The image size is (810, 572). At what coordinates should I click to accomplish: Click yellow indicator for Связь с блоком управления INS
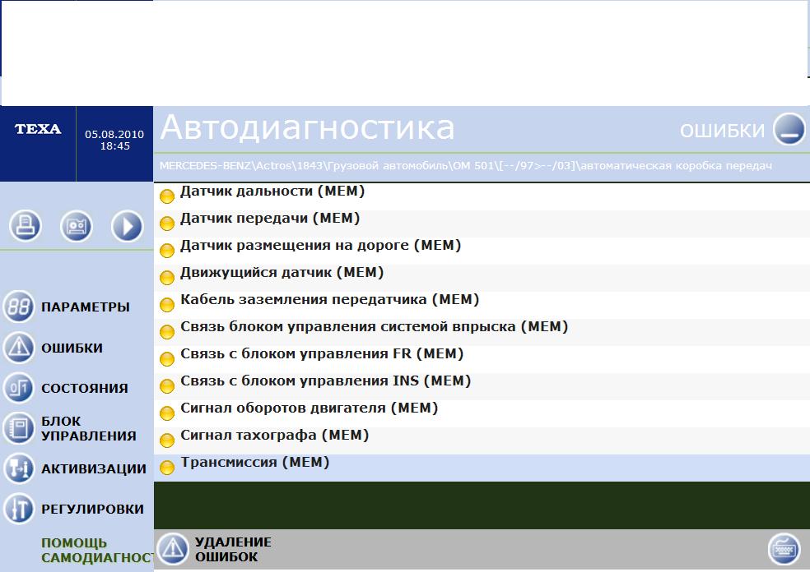click(x=167, y=386)
